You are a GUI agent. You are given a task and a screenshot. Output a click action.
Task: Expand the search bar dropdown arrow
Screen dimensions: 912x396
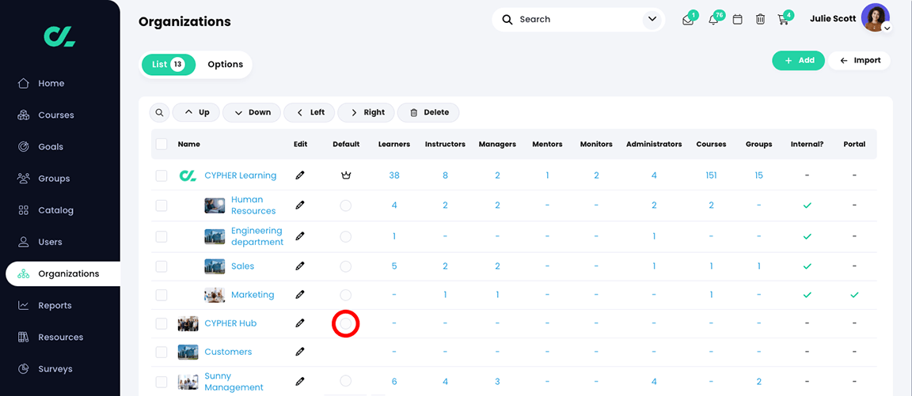tap(652, 20)
